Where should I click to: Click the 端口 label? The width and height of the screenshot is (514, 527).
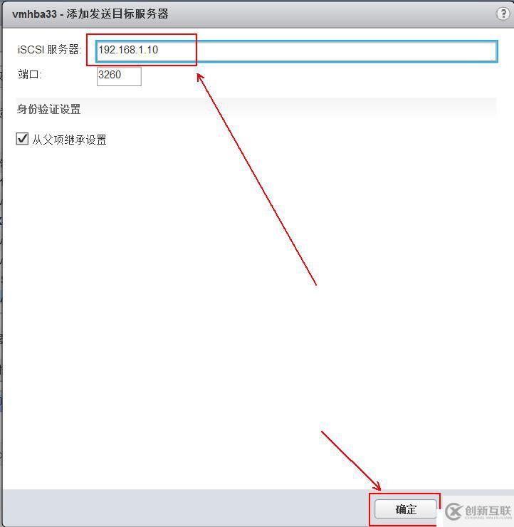(30, 74)
